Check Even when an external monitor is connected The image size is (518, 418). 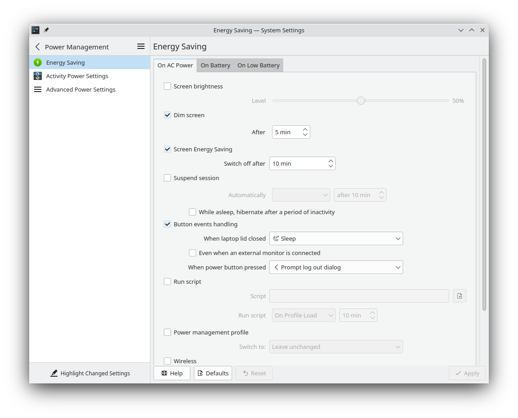tap(193, 253)
